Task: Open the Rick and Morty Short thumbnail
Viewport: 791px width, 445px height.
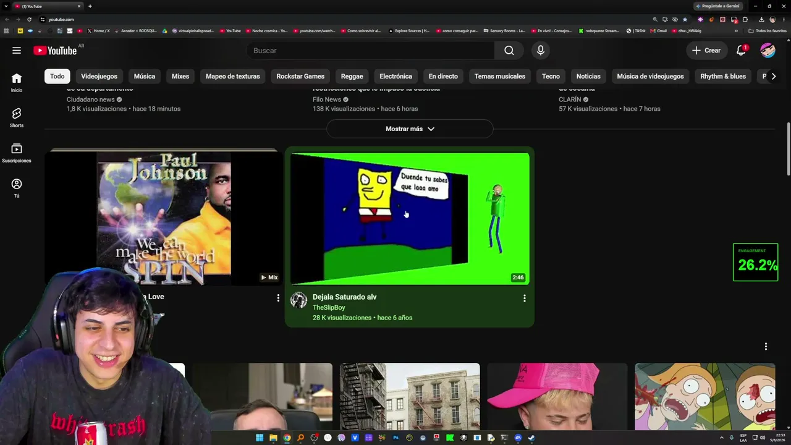Action: click(x=705, y=396)
